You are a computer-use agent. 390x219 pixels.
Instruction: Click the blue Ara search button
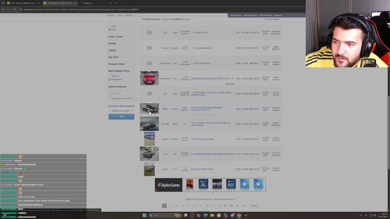pos(121,116)
